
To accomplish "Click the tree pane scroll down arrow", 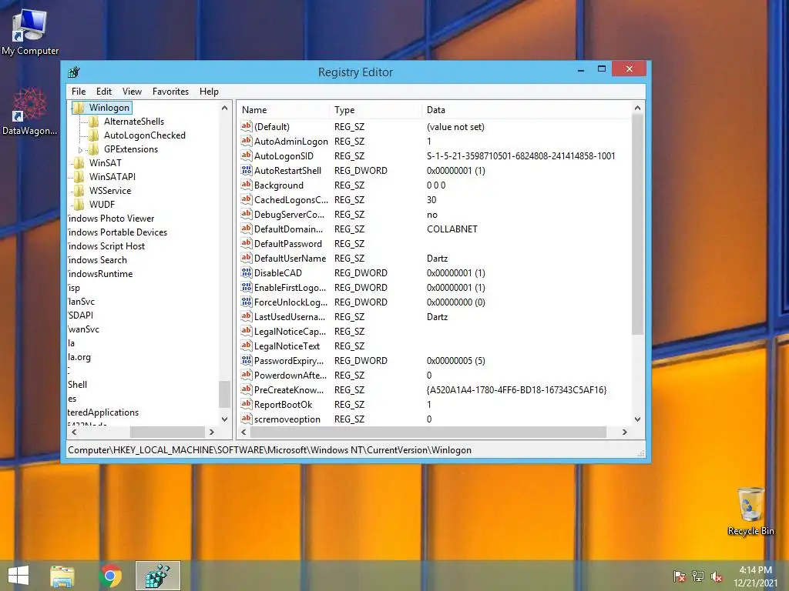I will pyautogui.click(x=224, y=419).
